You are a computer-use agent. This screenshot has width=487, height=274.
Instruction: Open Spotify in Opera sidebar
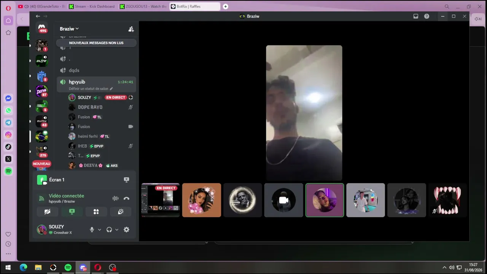tap(8, 171)
